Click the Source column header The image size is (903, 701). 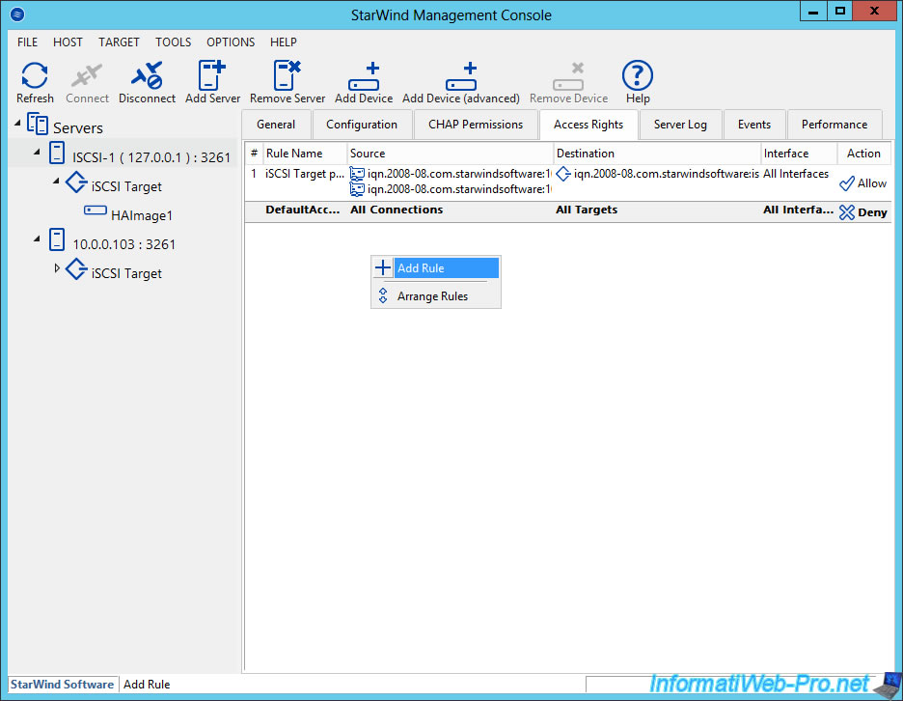coord(450,154)
